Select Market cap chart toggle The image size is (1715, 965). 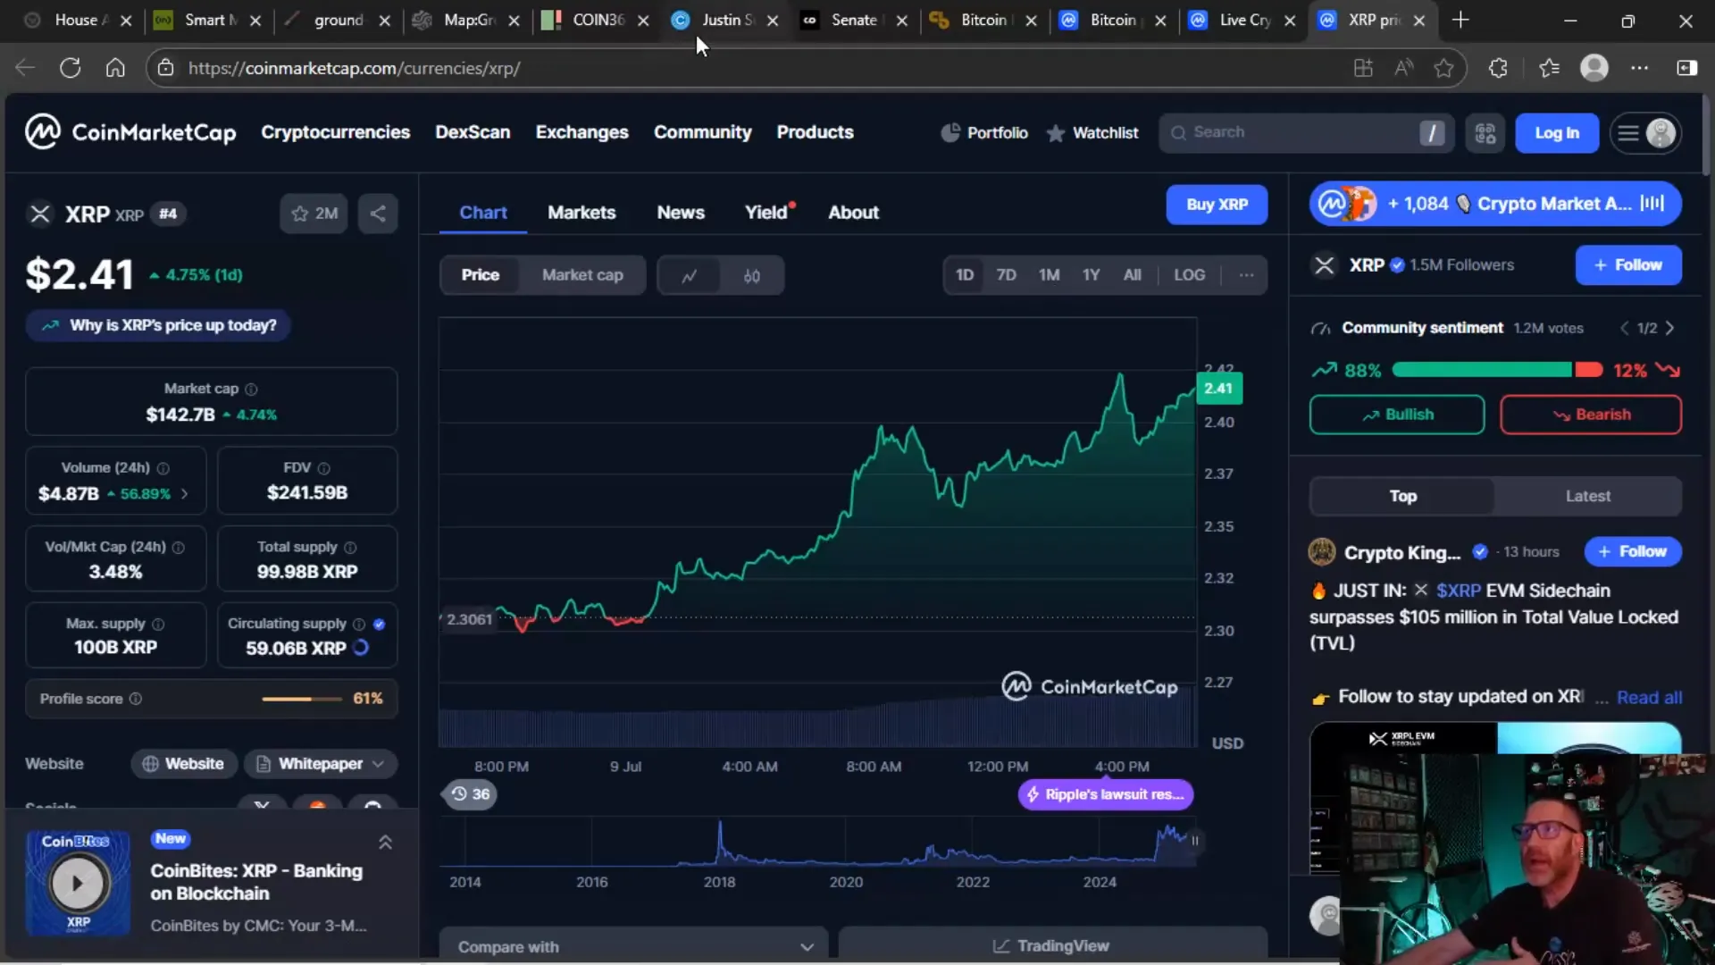(582, 275)
